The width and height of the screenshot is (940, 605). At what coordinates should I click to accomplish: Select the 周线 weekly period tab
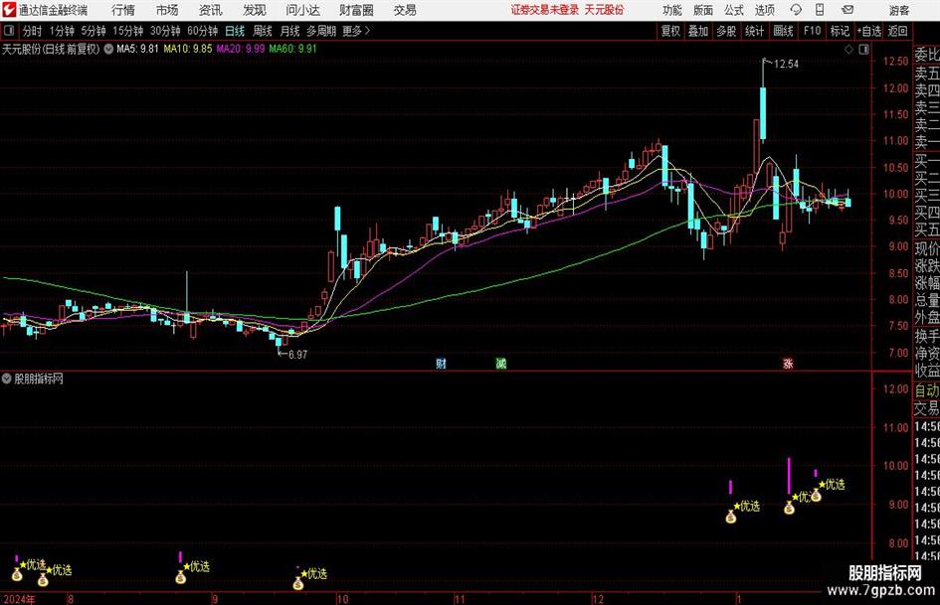(263, 31)
